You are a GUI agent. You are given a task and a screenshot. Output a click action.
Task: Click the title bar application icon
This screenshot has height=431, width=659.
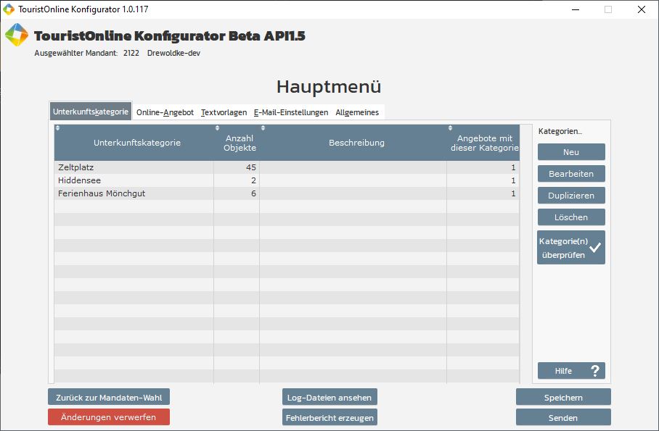pos(9,9)
